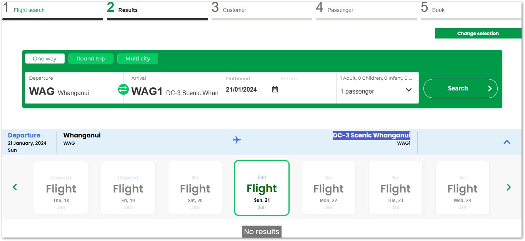Show next dates with right arrow

[x=509, y=187]
